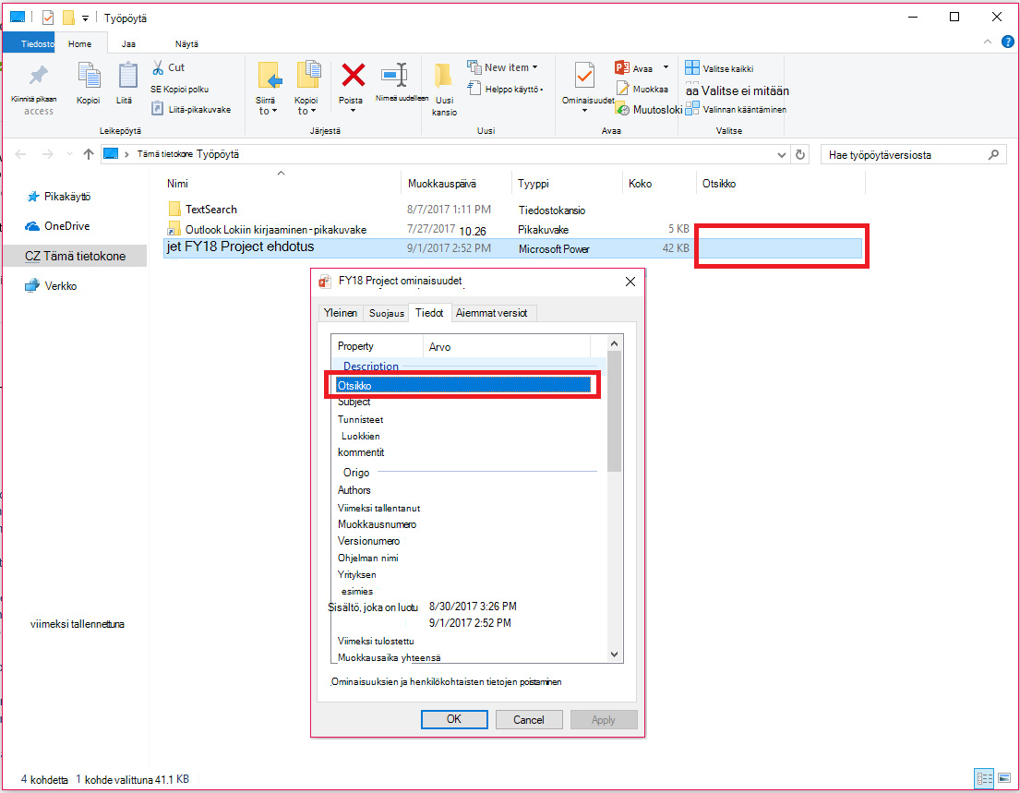Click OK in the properties dialog
Screen dimensions: 1020x793
coord(454,719)
